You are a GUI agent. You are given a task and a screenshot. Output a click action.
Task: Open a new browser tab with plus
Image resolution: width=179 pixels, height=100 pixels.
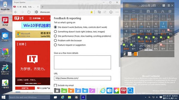tap(43, 7)
